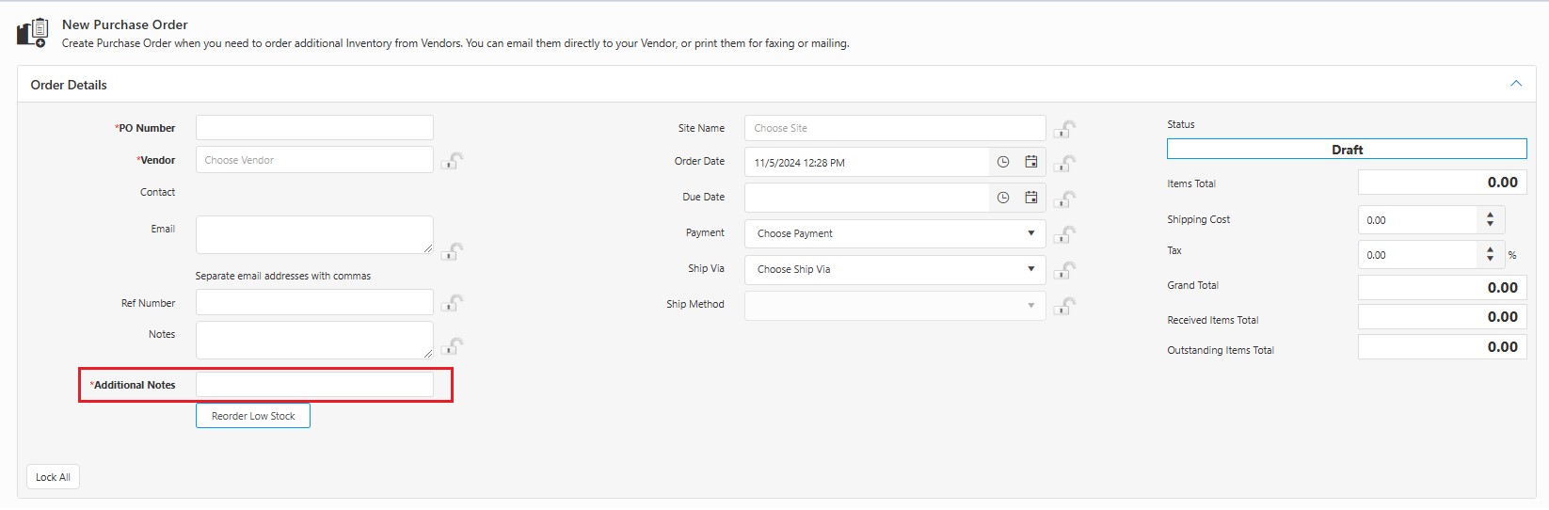Toggle lock icon beside Ship Via

(x=1065, y=270)
